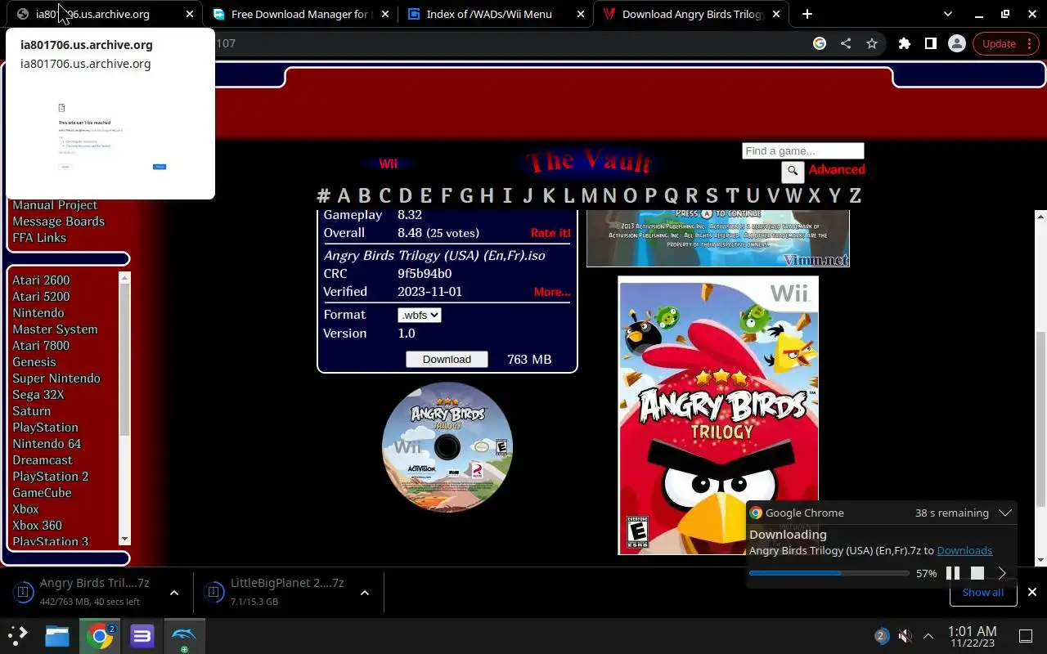Click the Update button in Chrome toolbar

click(999, 44)
